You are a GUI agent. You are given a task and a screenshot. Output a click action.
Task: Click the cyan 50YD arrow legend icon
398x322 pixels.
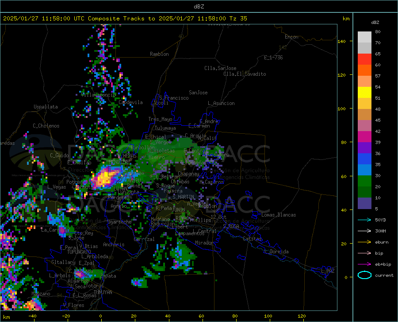coord(364,220)
